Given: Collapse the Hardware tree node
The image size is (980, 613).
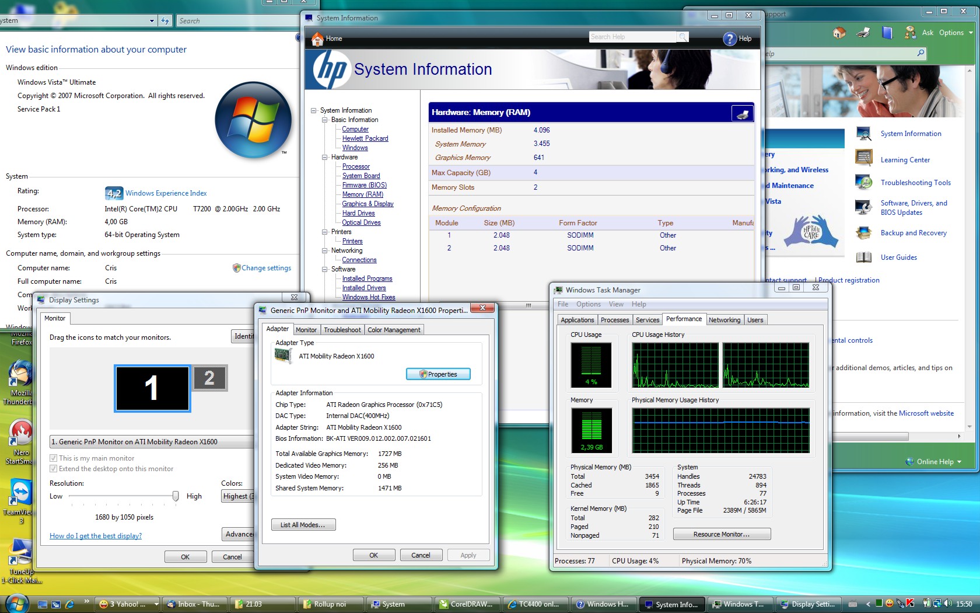Looking at the screenshot, I should (x=325, y=157).
